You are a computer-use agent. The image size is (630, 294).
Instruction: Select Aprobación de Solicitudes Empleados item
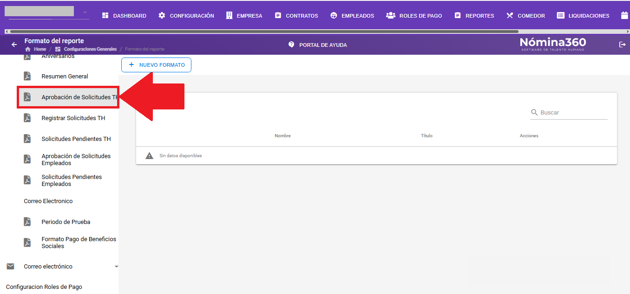tap(76, 160)
